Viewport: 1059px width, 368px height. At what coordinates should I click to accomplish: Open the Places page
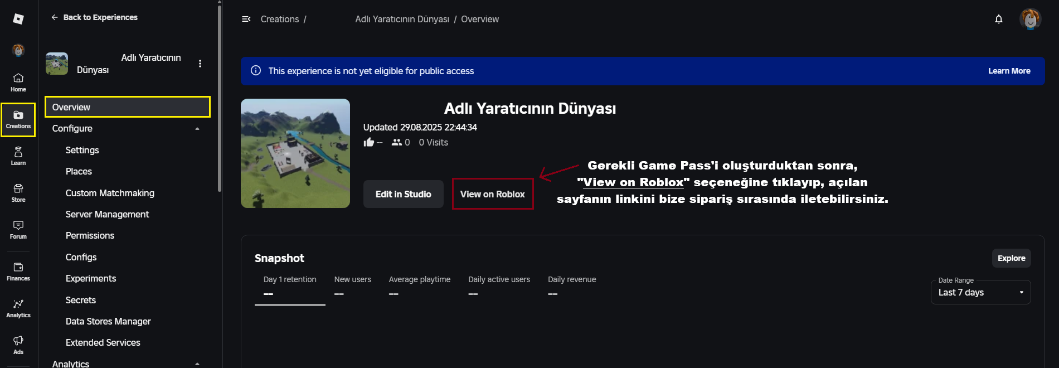coord(79,171)
